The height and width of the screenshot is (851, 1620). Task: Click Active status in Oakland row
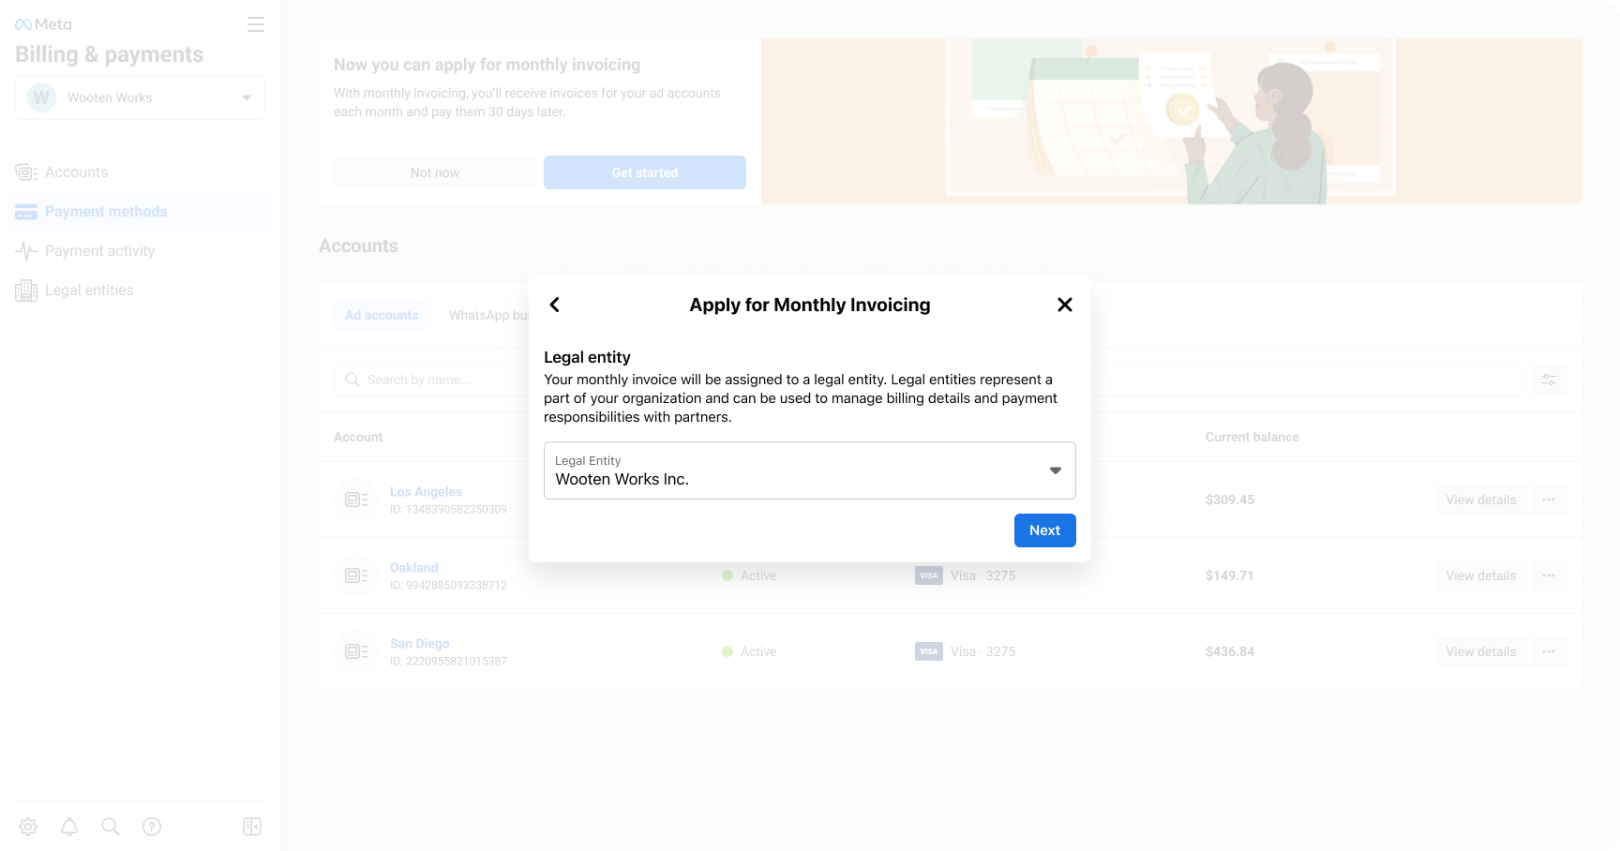pyautogui.click(x=749, y=575)
